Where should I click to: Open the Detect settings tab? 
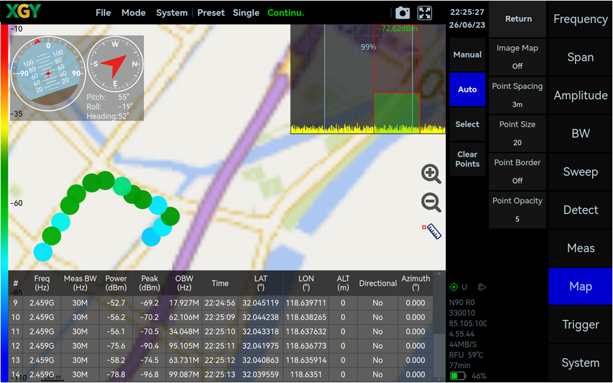coord(581,210)
